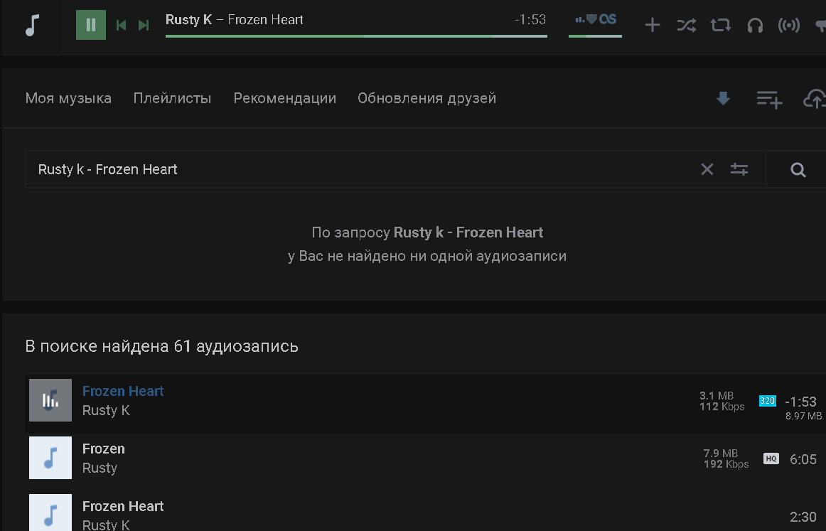Skip to the next track
This screenshot has height=531, width=826.
pos(144,26)
